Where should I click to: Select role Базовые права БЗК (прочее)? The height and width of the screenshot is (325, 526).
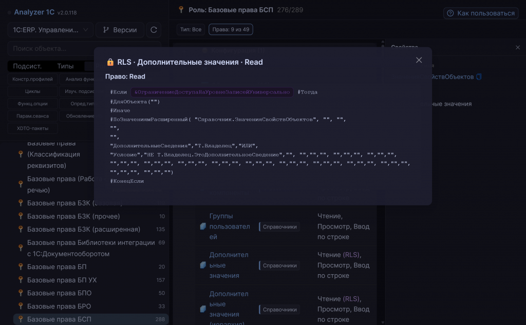tap(90, 216)
